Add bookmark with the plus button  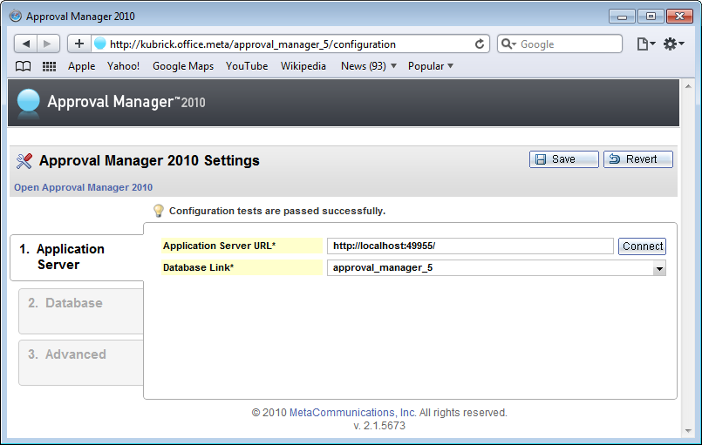pos(79,44)
